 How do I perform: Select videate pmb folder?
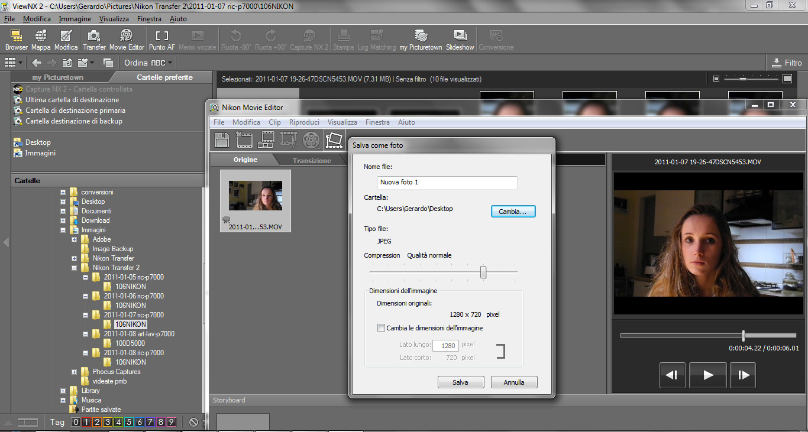[109, 381]
